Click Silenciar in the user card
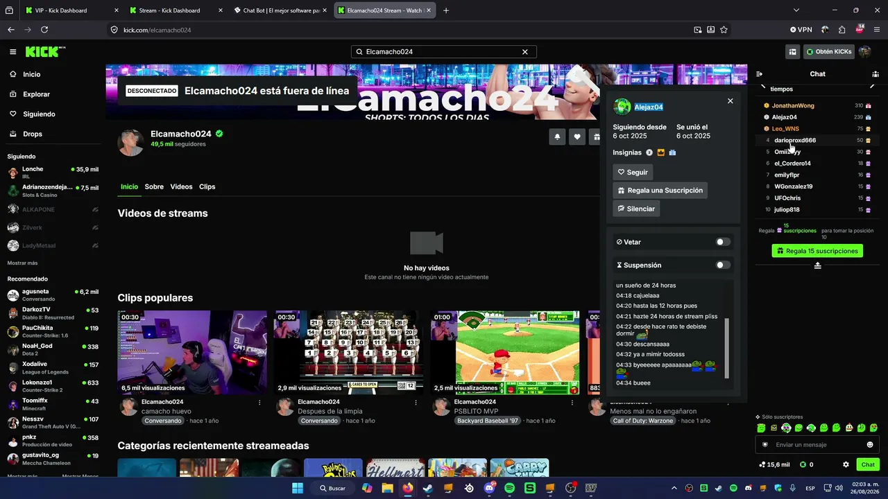The image size is (888, 499). tap(636, 209)
